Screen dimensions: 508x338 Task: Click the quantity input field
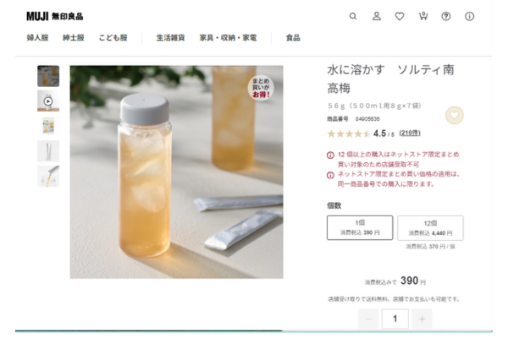pyautogui.click(x=395, y=319)
